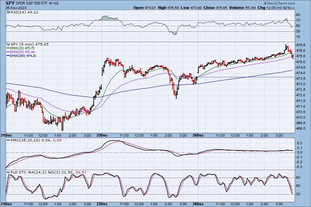
Task: Click the green EMA(20) line swatch
Action: (8, 48)
